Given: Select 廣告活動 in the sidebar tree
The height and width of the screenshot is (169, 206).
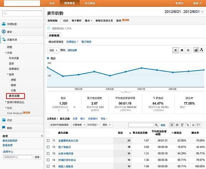Looking at the screenshot, I should 14,96.
